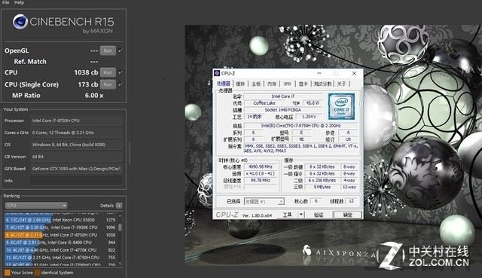Viewport: 482px width, 278px height.
Task: Click the 9 MBytes L3 cache value in CPU-Z
Action: pyautogui.click(x=322, y=187)
